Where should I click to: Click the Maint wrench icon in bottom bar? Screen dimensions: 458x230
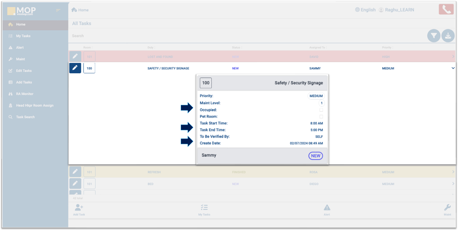447,208
